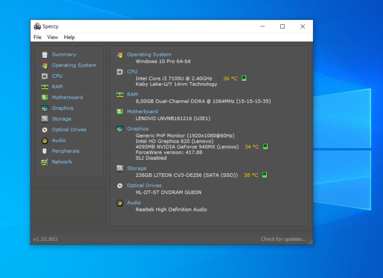Screen dimensions: 383x278
Task: Click the CPU heading link in the summary
Action: (132, 71)
